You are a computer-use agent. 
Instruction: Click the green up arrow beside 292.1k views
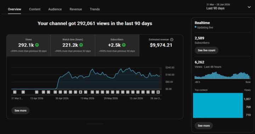[x=37, y=45]
